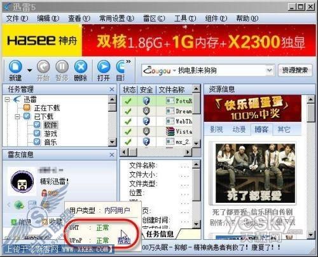318x257 pixels.
Task: Select 正在下载 in the task tree
Action: 47,108
